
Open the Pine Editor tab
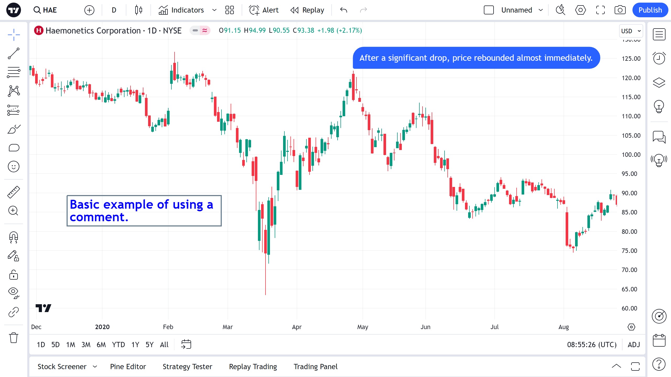pos(128,367)
